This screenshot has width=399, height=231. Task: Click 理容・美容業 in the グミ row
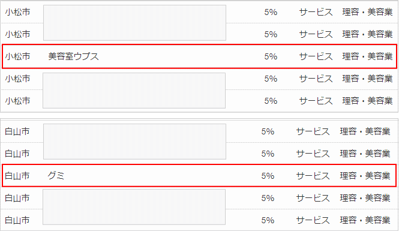[365, 176]
